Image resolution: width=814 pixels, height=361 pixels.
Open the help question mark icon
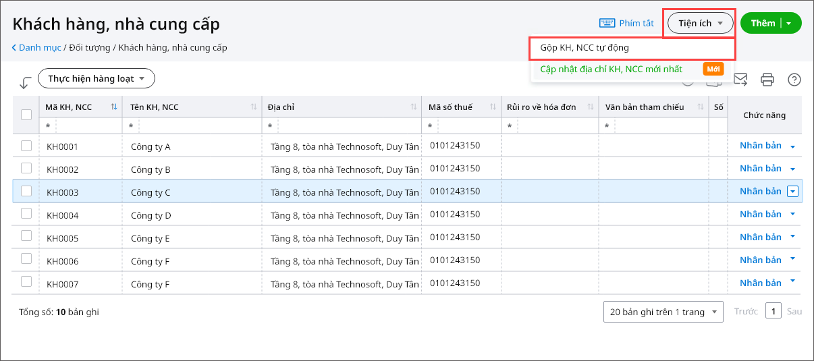[794, 80]
